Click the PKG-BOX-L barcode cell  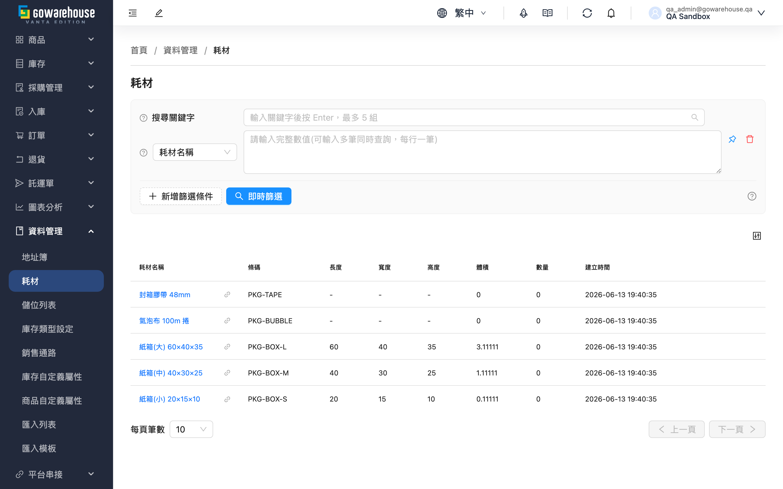coord(267,347)
